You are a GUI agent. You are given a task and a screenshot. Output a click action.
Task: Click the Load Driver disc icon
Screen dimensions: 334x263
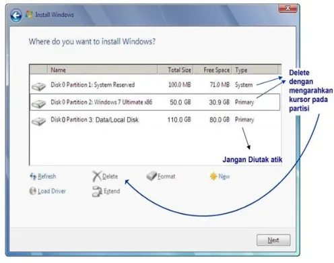pyautogui.click(x=33, y=191)
